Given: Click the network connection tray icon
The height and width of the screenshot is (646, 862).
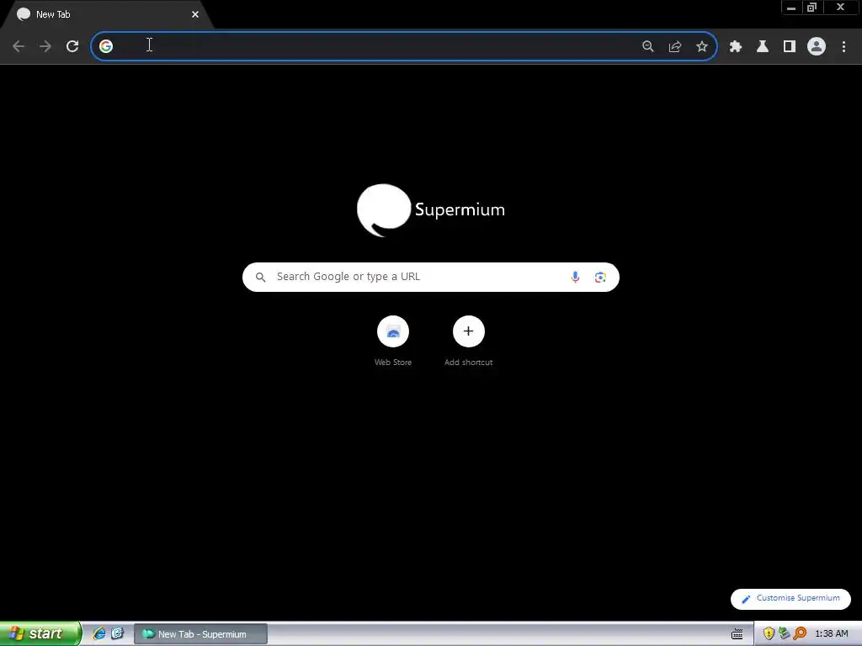Looking at the screenshot, I should [784, 633].
